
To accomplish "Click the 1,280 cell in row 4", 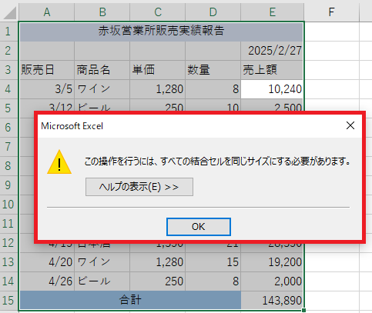I will click(158, 89).
